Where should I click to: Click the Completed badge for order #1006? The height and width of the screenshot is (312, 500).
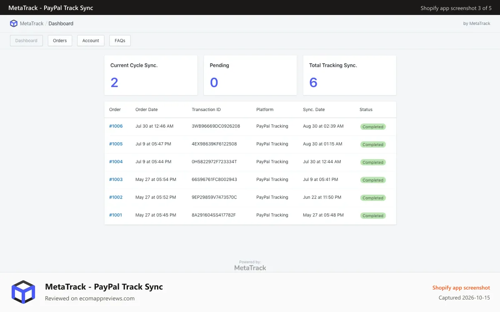click(x=373, y=127)
